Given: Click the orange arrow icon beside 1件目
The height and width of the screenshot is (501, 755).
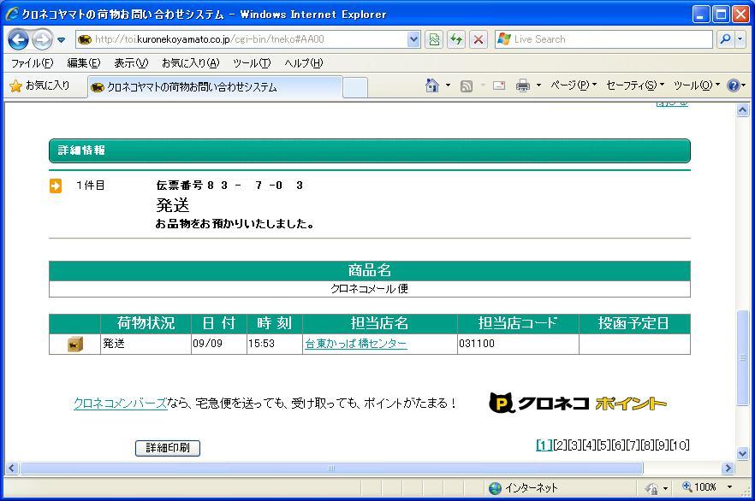Looking at the screenshot, I should 56,186.
